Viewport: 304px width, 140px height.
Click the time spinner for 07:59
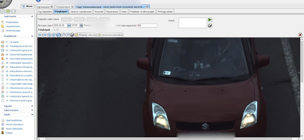81,25
